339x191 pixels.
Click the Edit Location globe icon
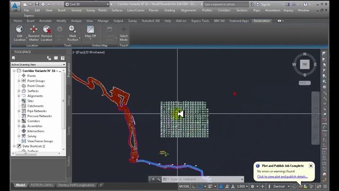point(20,29)
